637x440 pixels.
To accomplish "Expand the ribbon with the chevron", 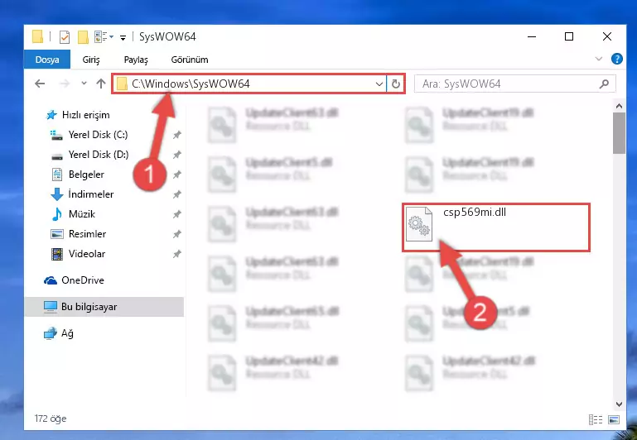I will 598,60.
